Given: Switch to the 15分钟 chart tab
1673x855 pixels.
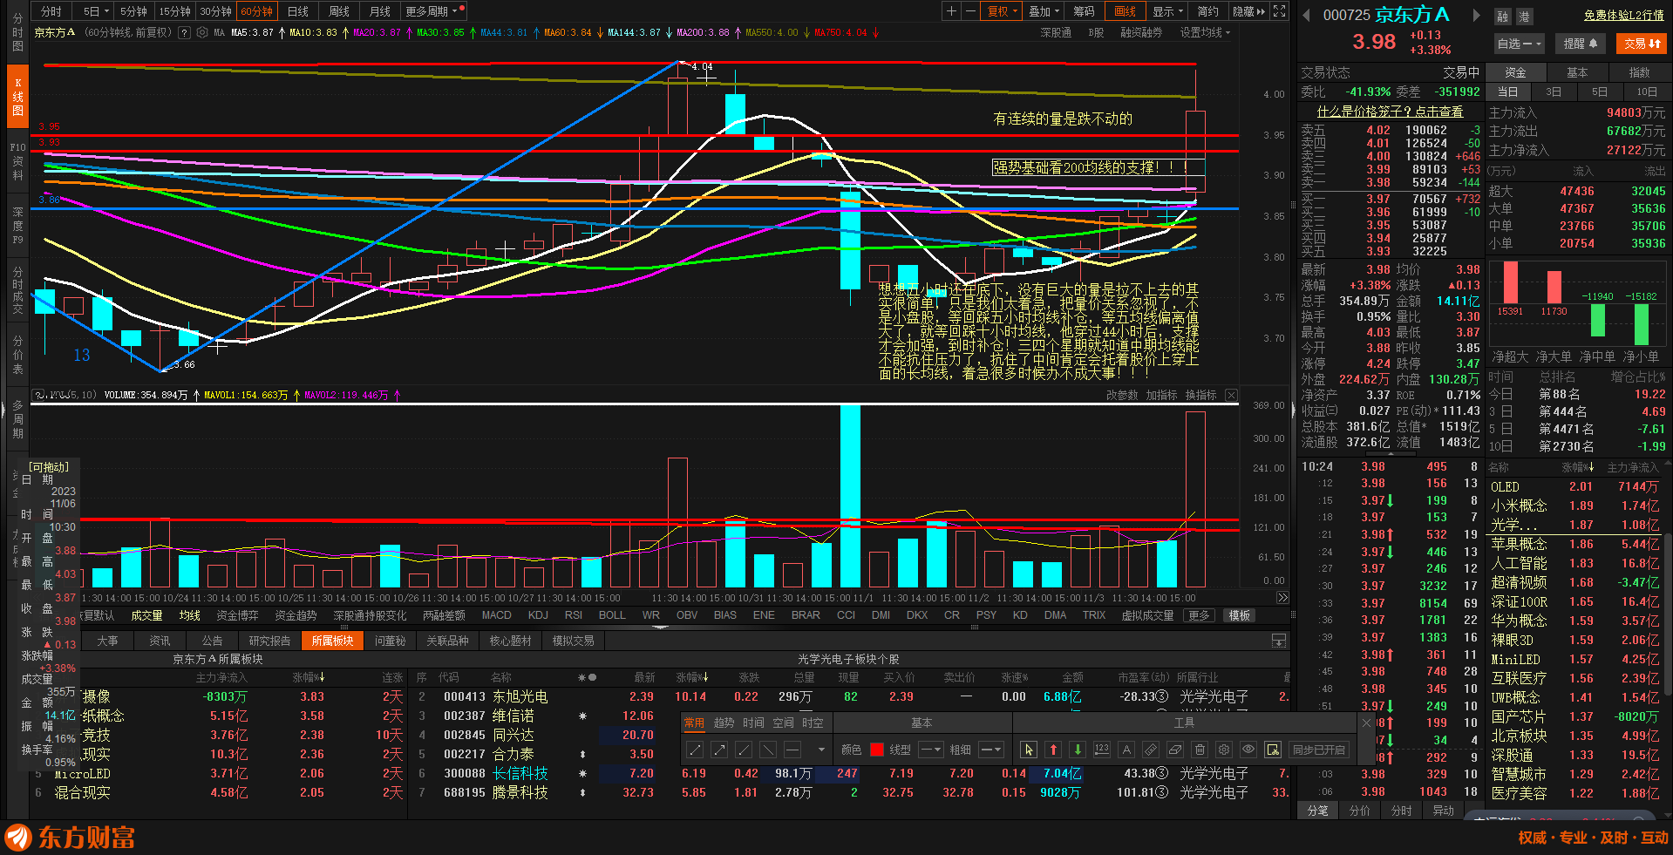Looking at the screenshot, I should click(x=174, y=11).
